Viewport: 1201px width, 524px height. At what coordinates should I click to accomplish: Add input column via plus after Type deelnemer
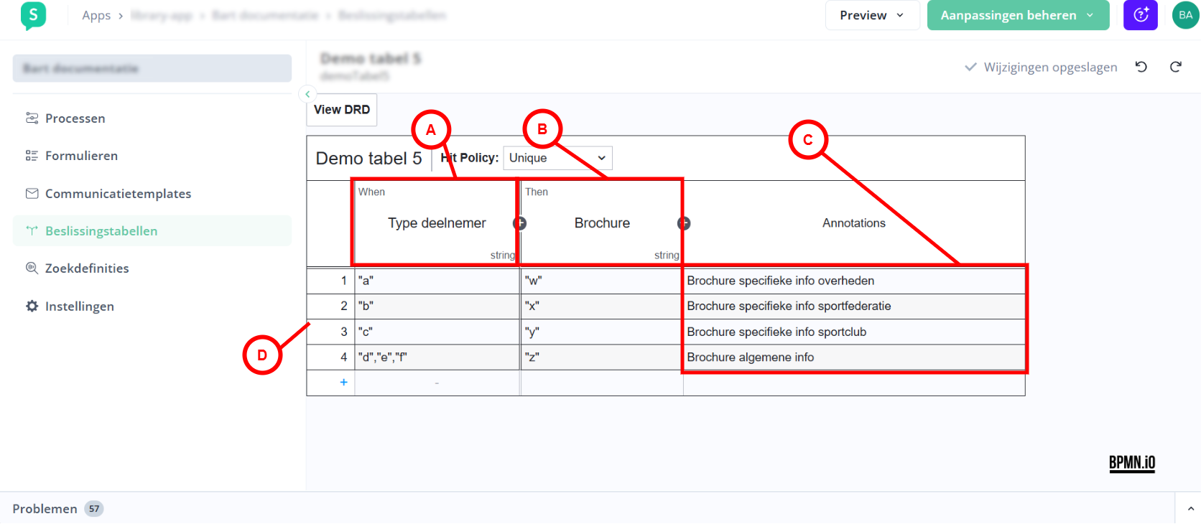(x=519, y=223)
